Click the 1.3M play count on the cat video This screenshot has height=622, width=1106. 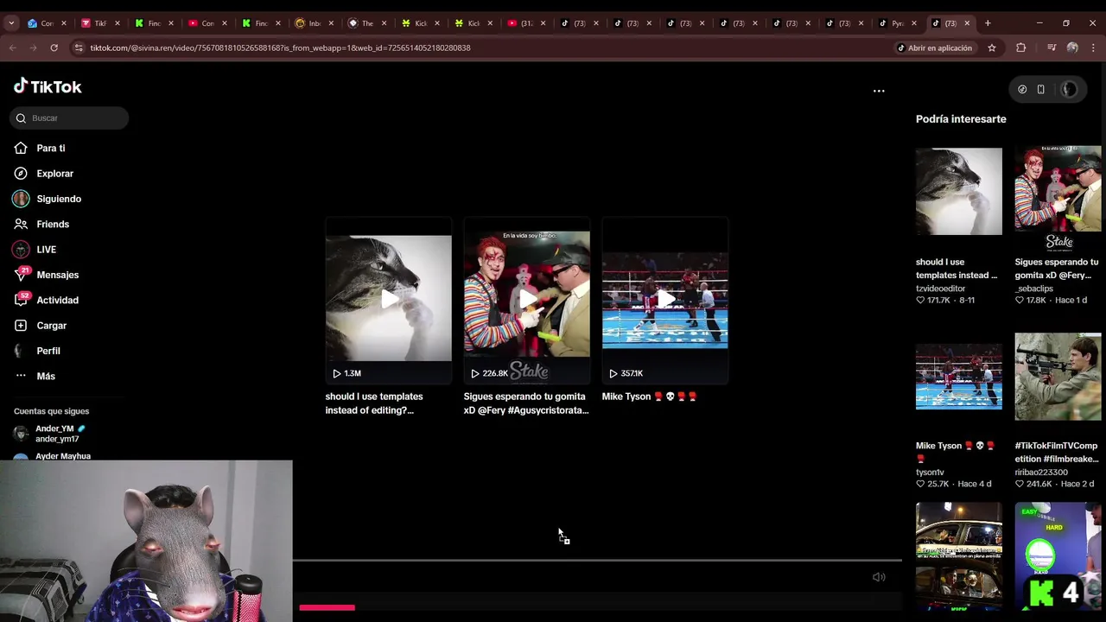346,373
